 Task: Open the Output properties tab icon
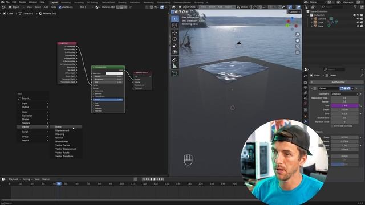tap(306, 88)
